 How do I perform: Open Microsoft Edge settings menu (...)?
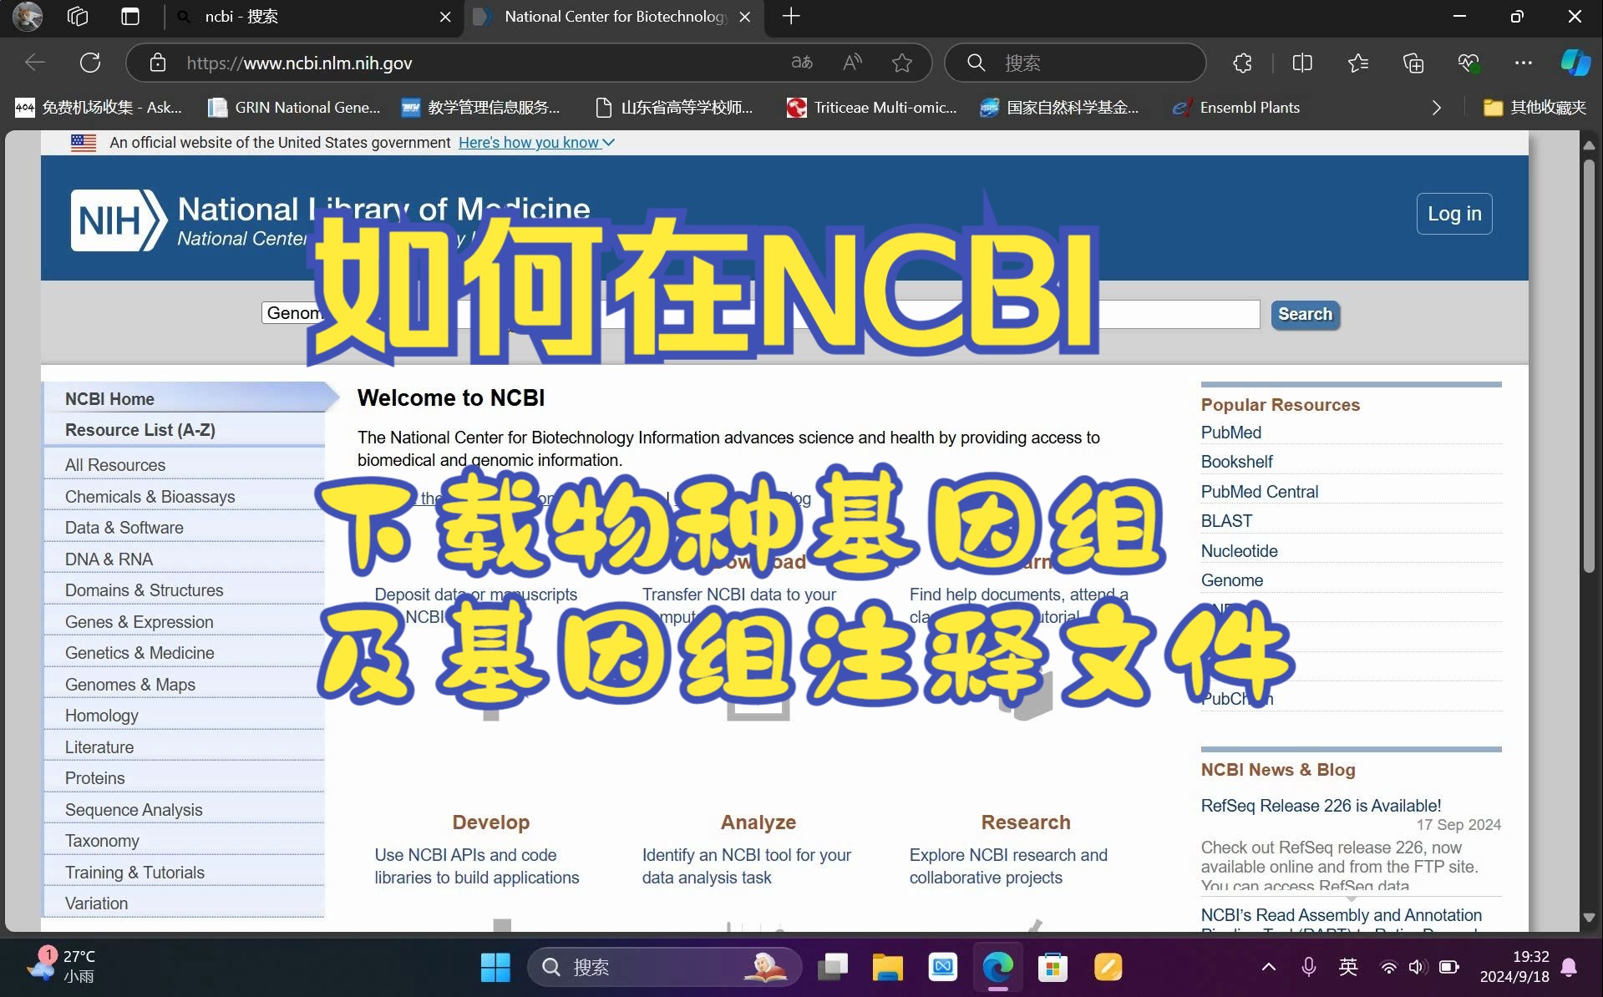[x=1524, y=63]
